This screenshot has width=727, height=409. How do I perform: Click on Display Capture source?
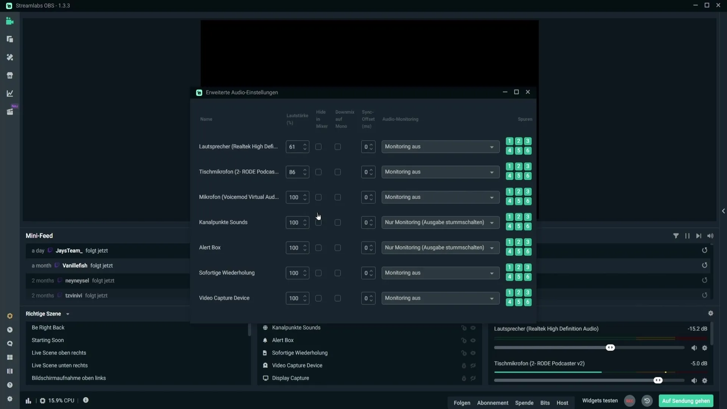pos(290,378)
